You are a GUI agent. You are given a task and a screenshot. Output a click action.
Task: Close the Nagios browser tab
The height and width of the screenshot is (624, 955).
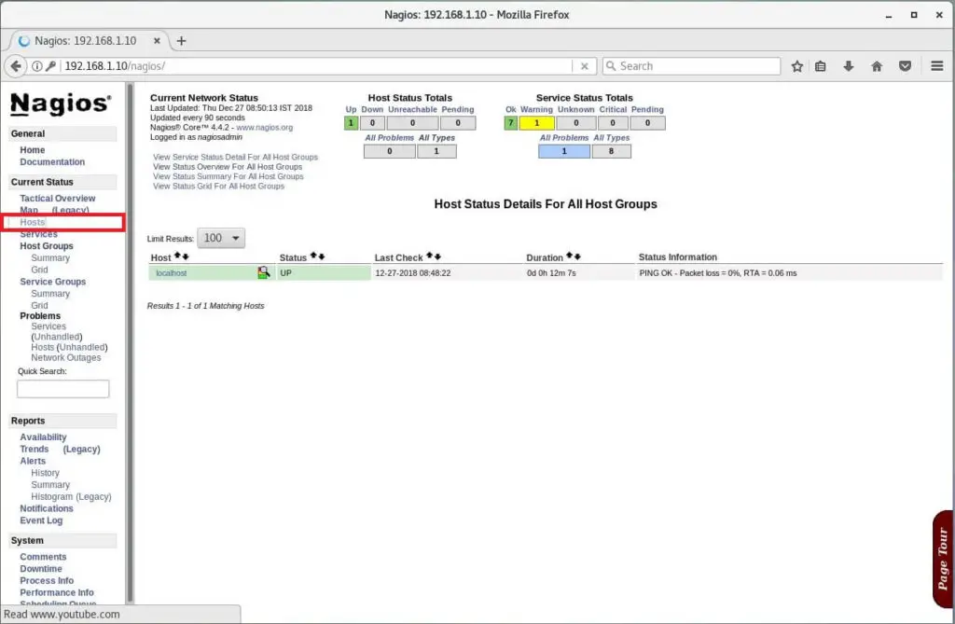click(x=157, y=41)
